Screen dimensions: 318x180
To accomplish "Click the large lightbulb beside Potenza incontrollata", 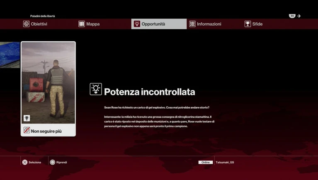I will (x=96, y=89).
